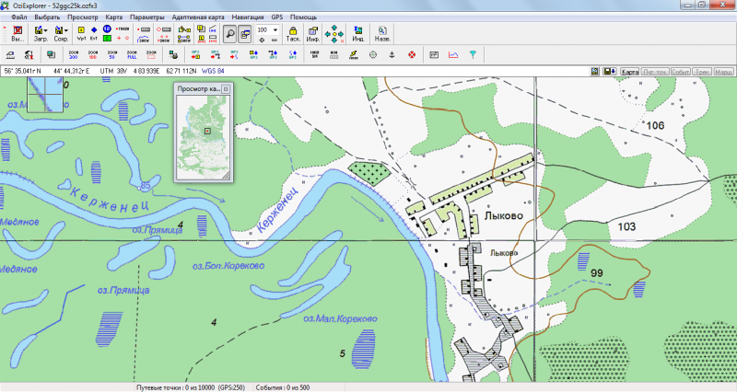
Task: Click the Таск. padlock icon
Action: point(292,34)
